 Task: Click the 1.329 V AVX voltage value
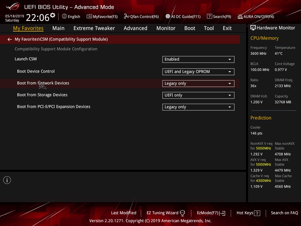(256, 170)
